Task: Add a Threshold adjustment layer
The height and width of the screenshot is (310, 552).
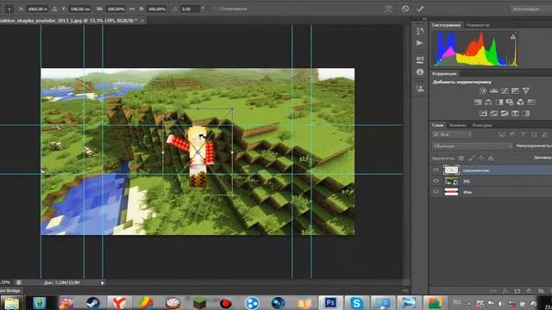Action: (505, 113)
